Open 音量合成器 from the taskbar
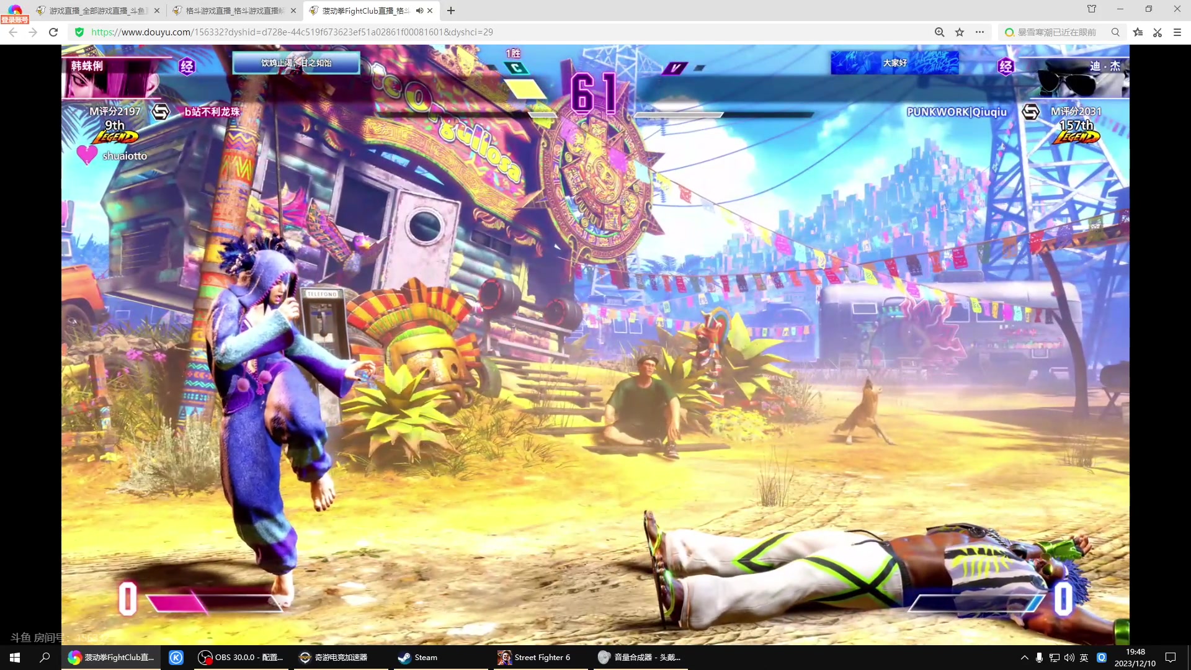 click(641, 658)
